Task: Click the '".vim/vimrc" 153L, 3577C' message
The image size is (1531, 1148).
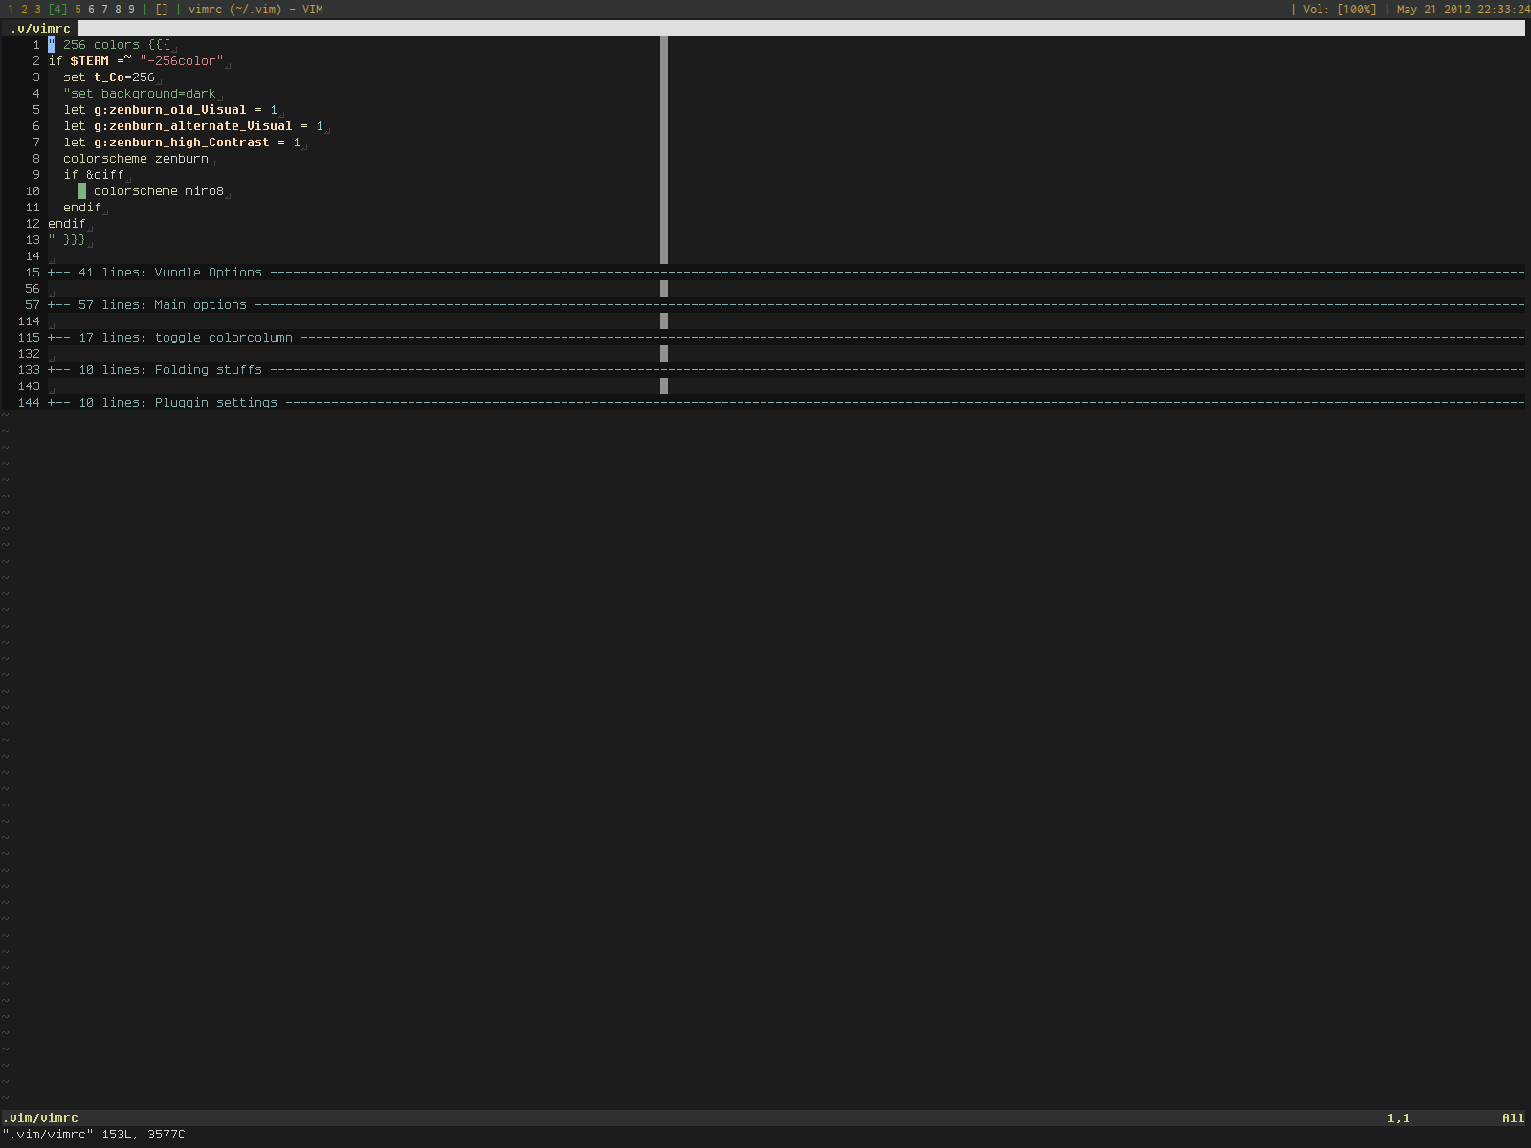Action: click(x=94, y=1135)
